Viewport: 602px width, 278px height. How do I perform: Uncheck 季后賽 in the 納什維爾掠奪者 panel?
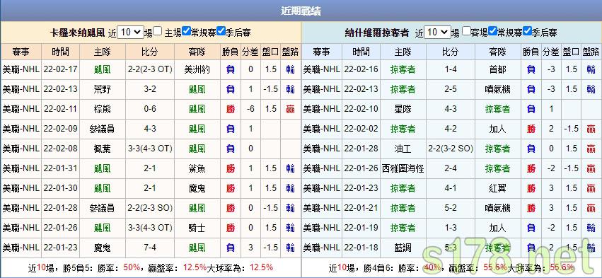(x=528, y=31)
